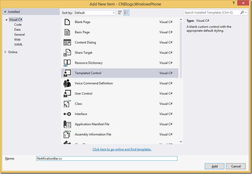Collapse the Installed section
This screenshot has width=252, height=174.
[5, 12]
